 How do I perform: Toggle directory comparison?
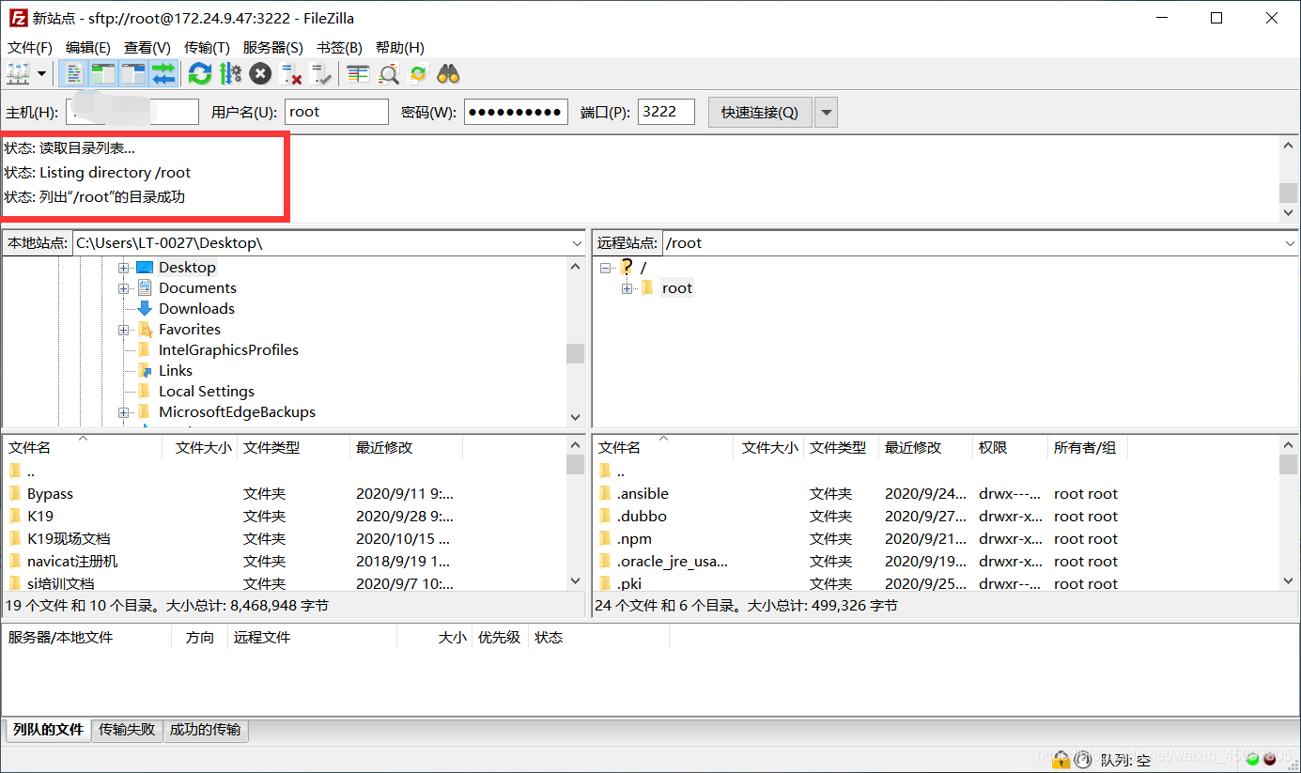[x=388, y=73]
